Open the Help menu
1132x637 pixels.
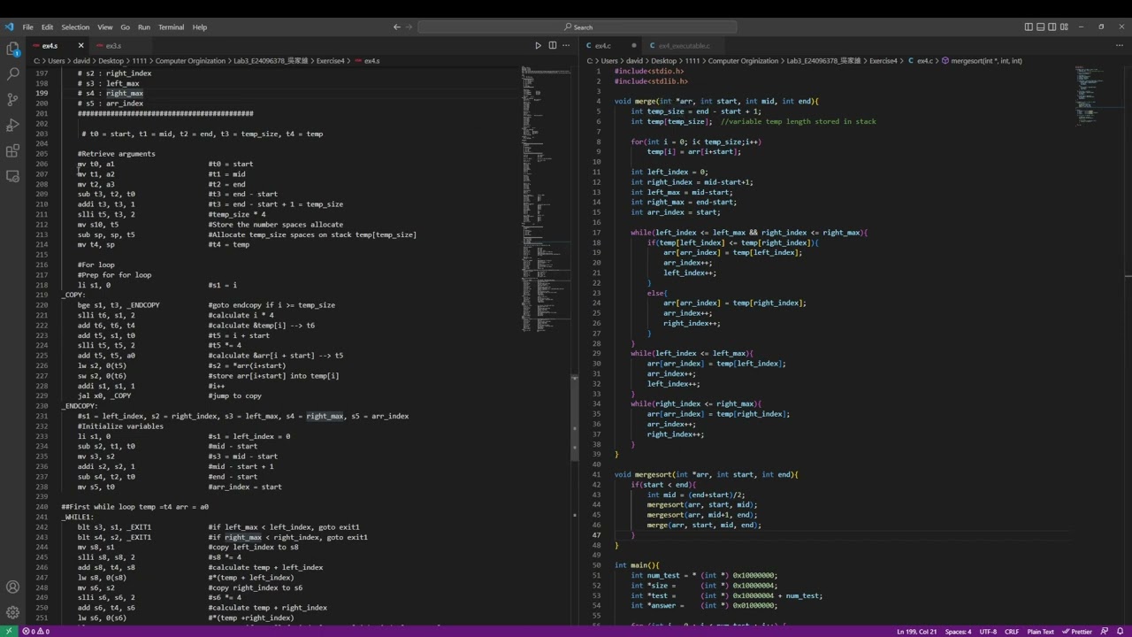200,27
